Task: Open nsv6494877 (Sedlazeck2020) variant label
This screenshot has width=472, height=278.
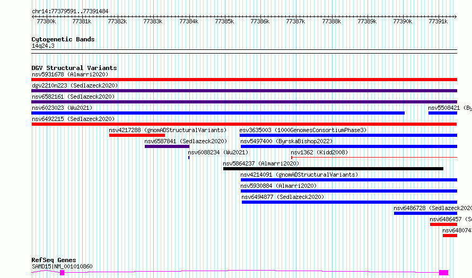Action: coord(283,197)
